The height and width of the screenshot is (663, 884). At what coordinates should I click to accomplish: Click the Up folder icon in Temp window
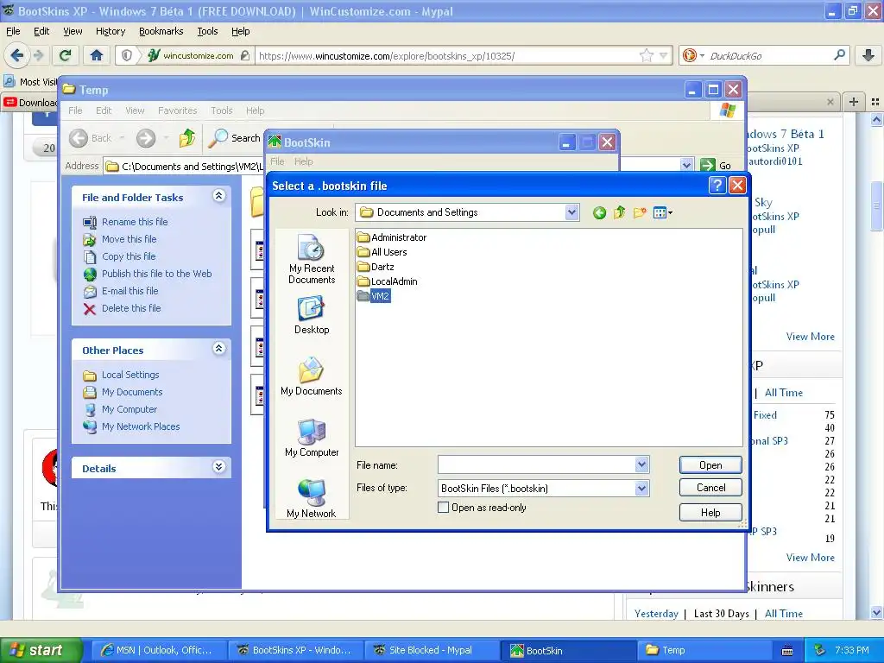[187, 138]
